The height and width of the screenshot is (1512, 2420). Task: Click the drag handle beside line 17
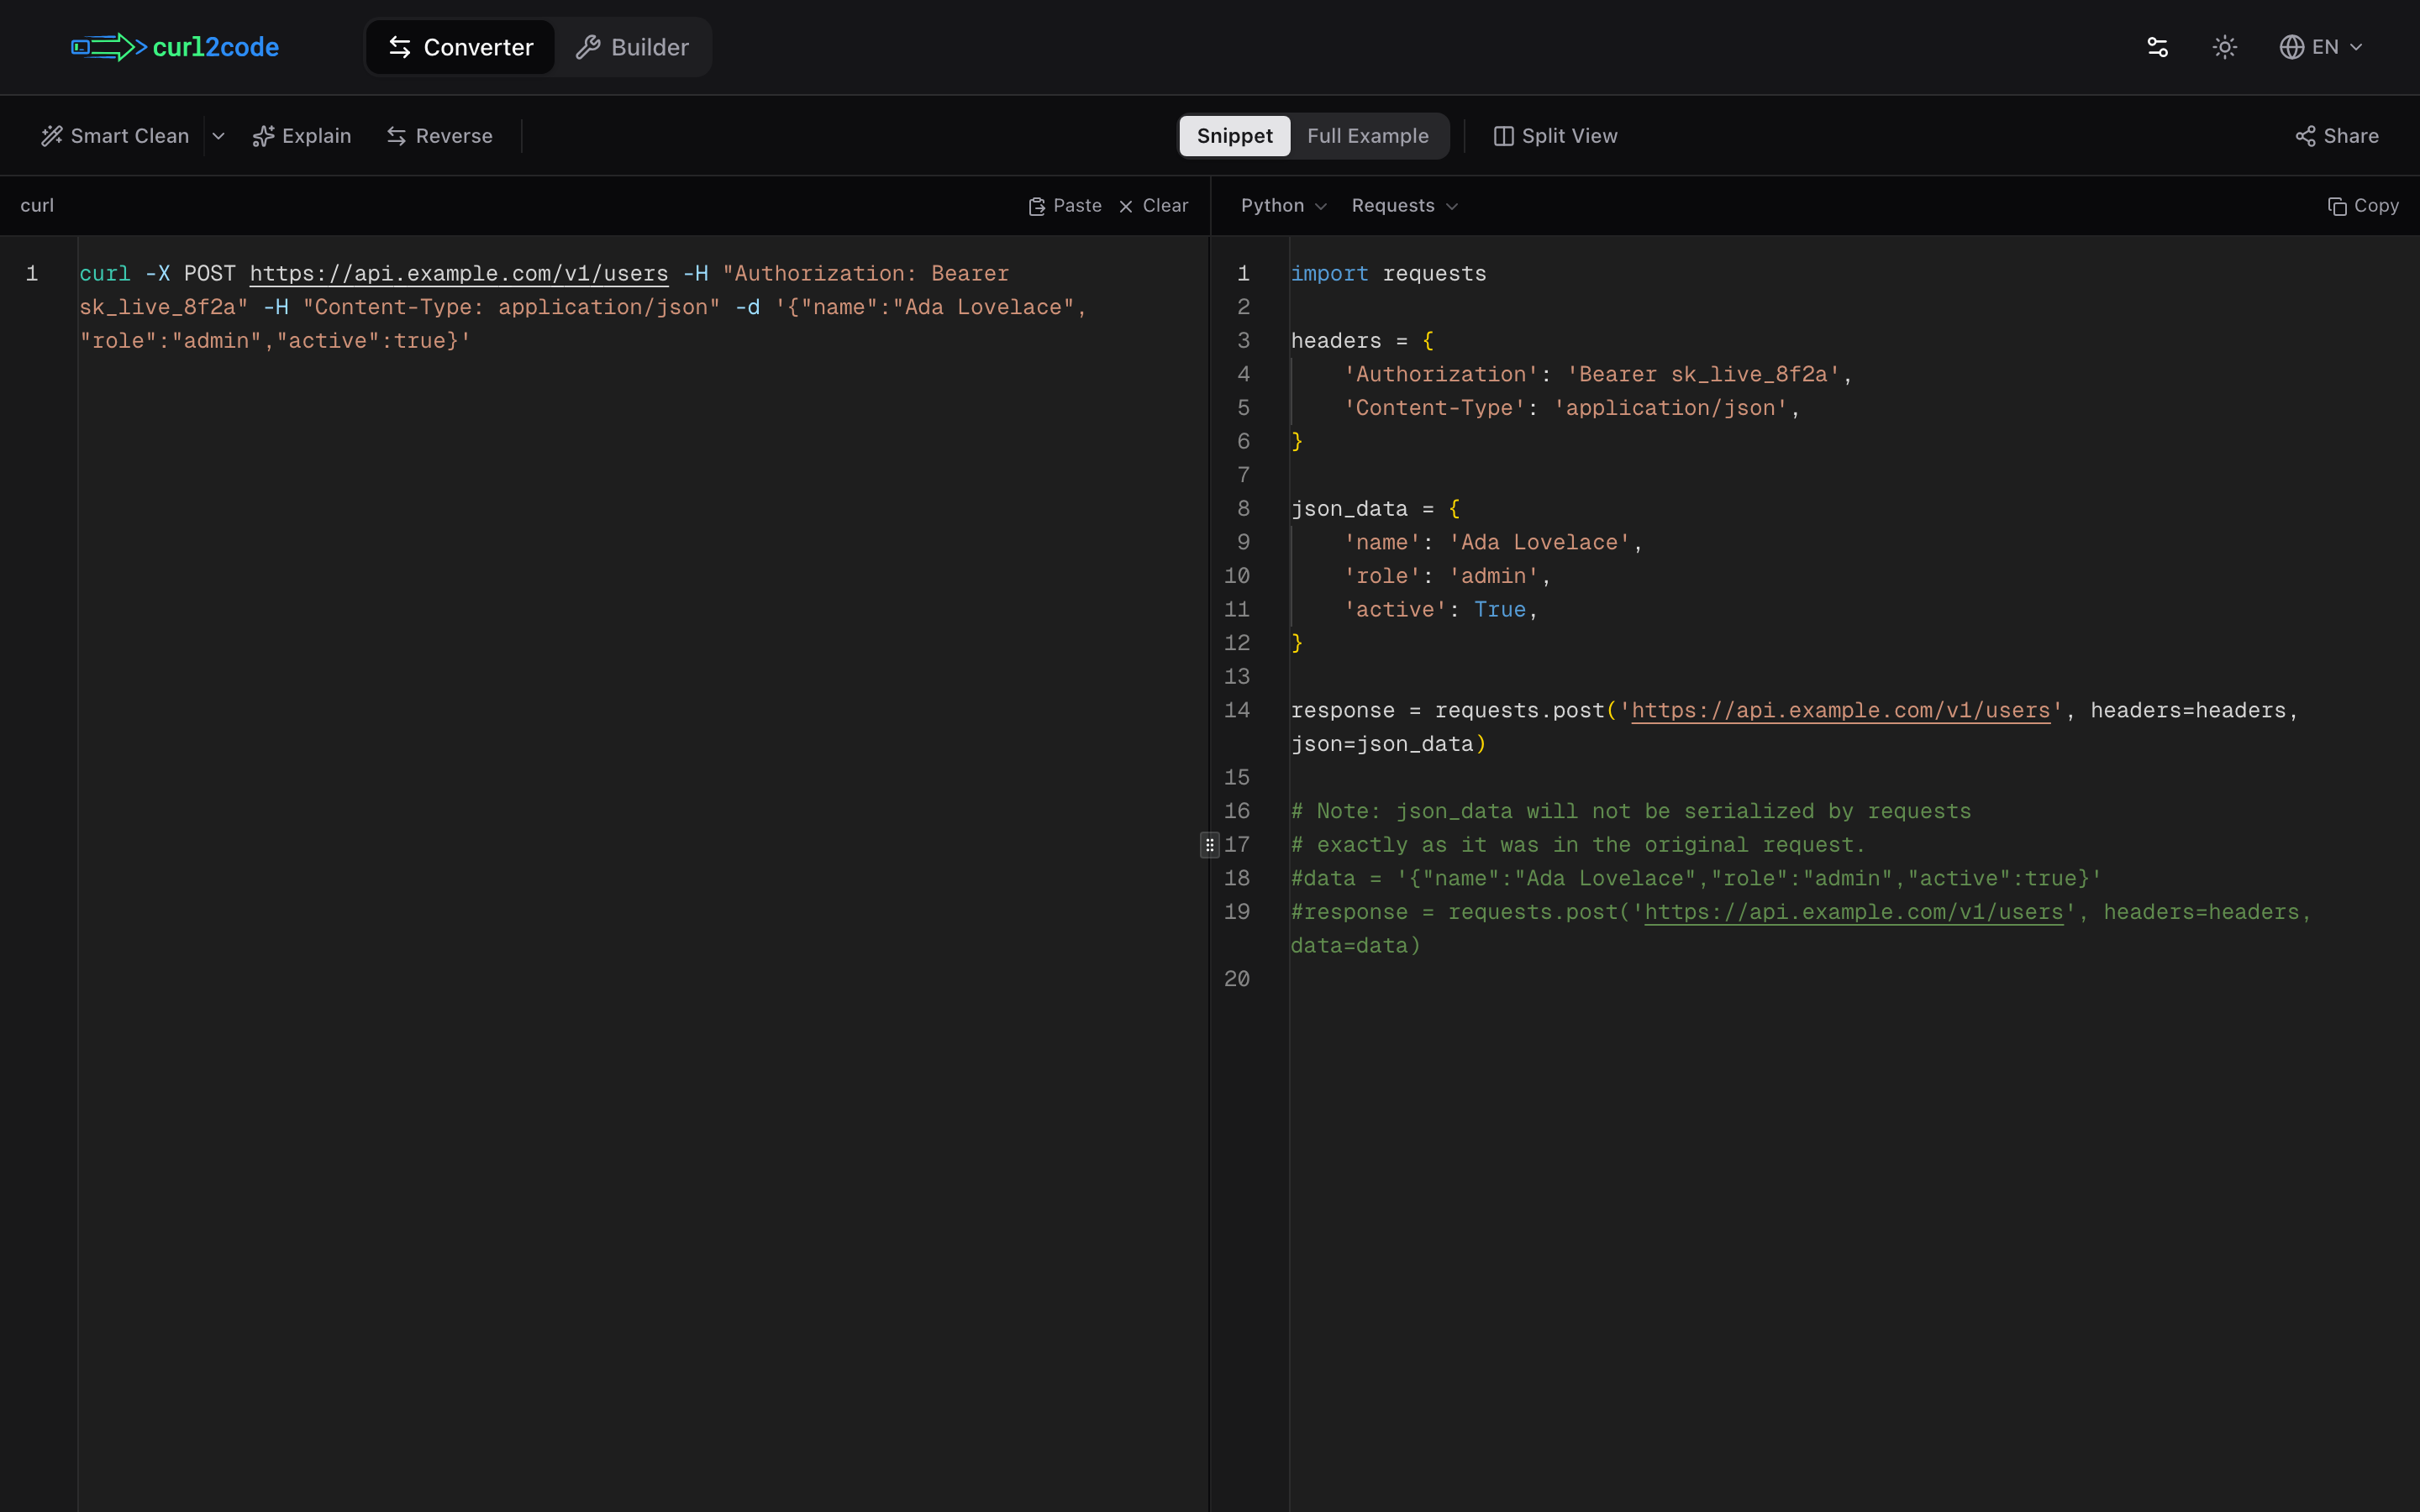[1209, 846]
